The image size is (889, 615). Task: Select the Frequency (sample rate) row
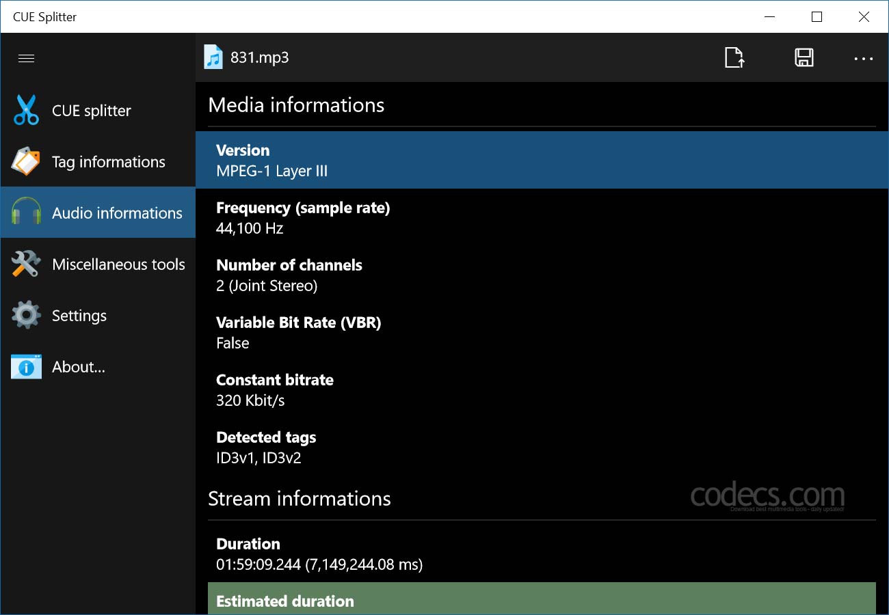(542, 217)
